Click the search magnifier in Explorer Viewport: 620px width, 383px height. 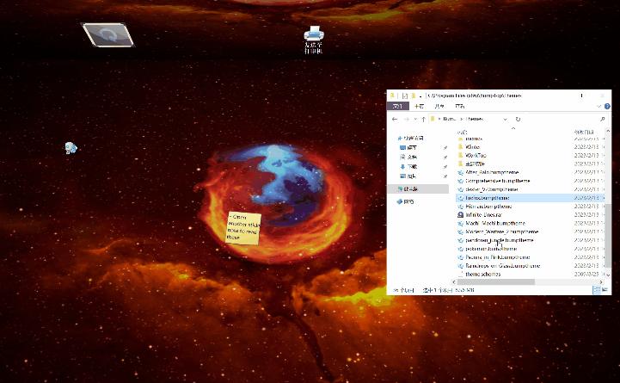602,119
